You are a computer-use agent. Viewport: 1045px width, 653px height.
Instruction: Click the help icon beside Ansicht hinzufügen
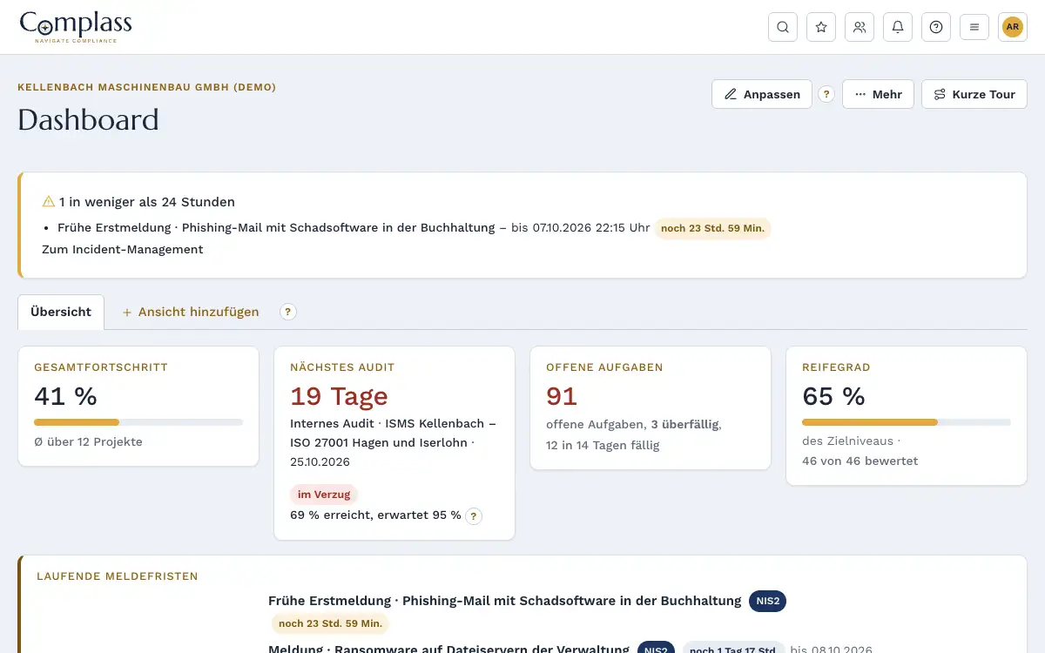pyautogui.click(x=288, y=312)
